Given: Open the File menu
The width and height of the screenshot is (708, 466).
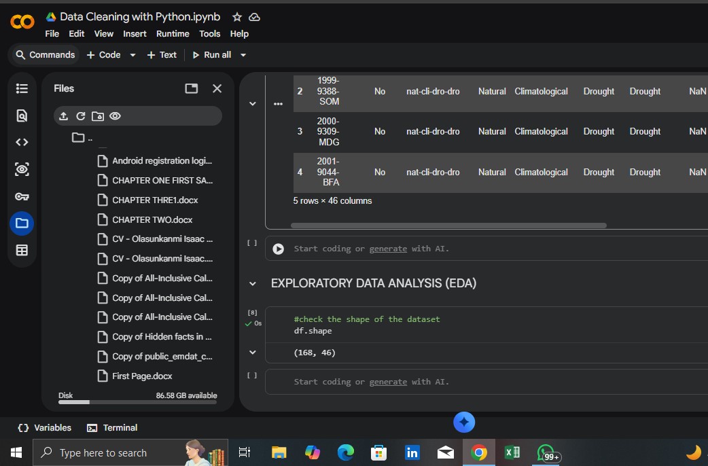Looking at the screenshot, I should click(x=52, y=34).
